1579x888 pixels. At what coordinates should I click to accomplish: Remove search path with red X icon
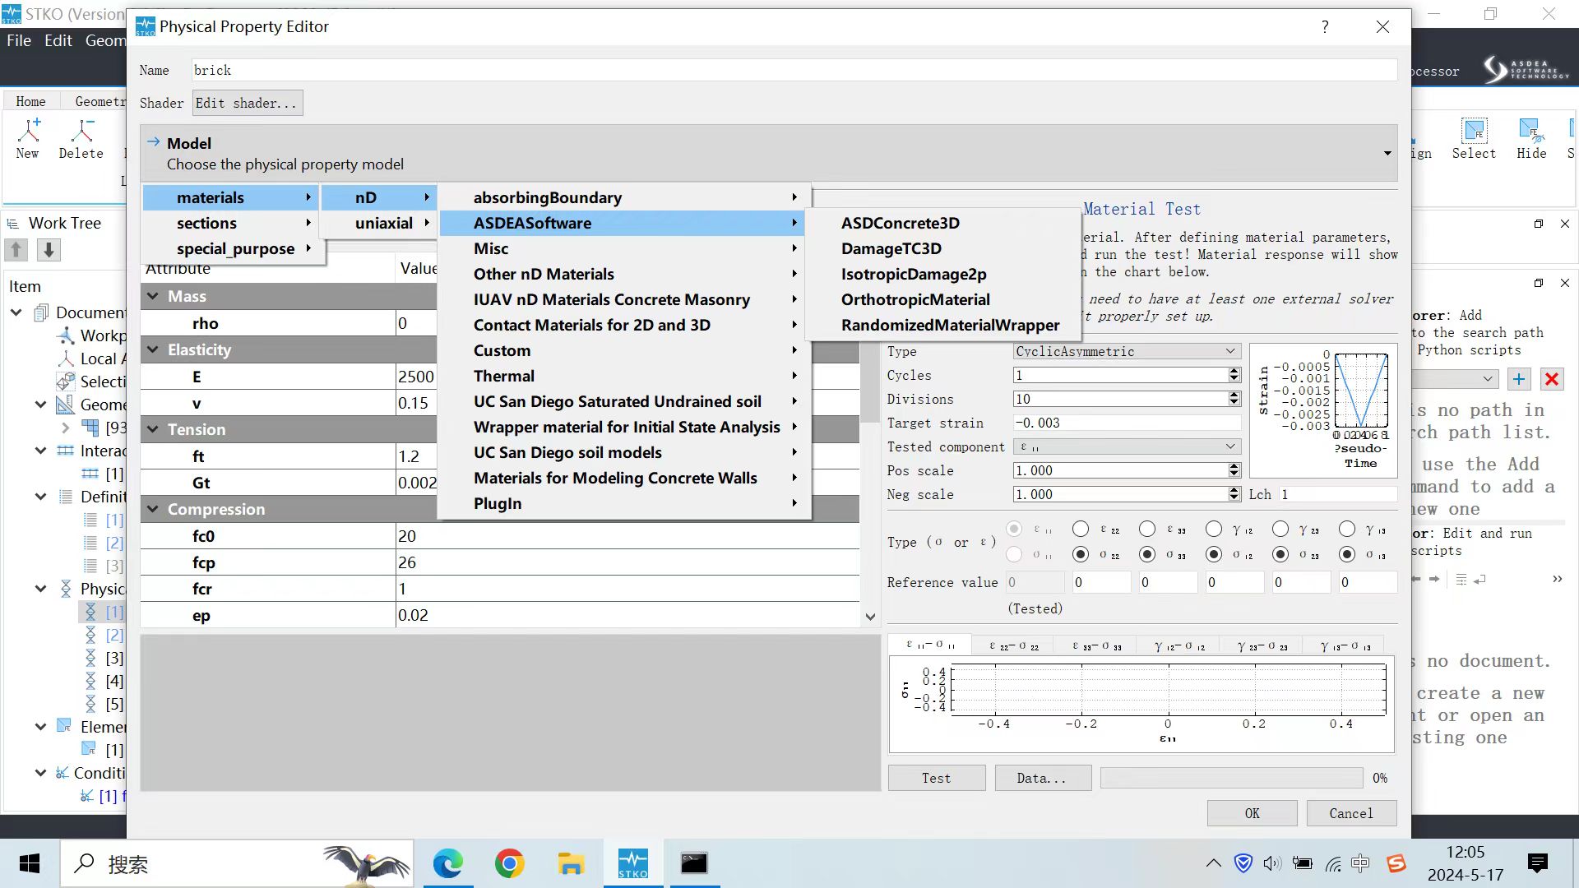(x=1552, y=379)
